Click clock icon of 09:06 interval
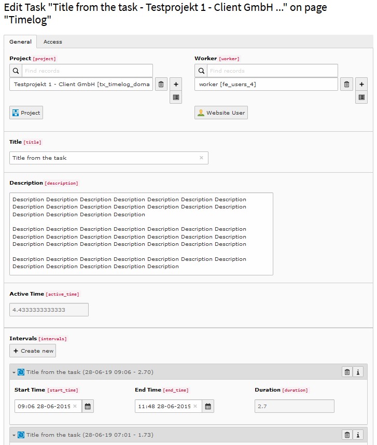377x445 pixels. (21, 372)
